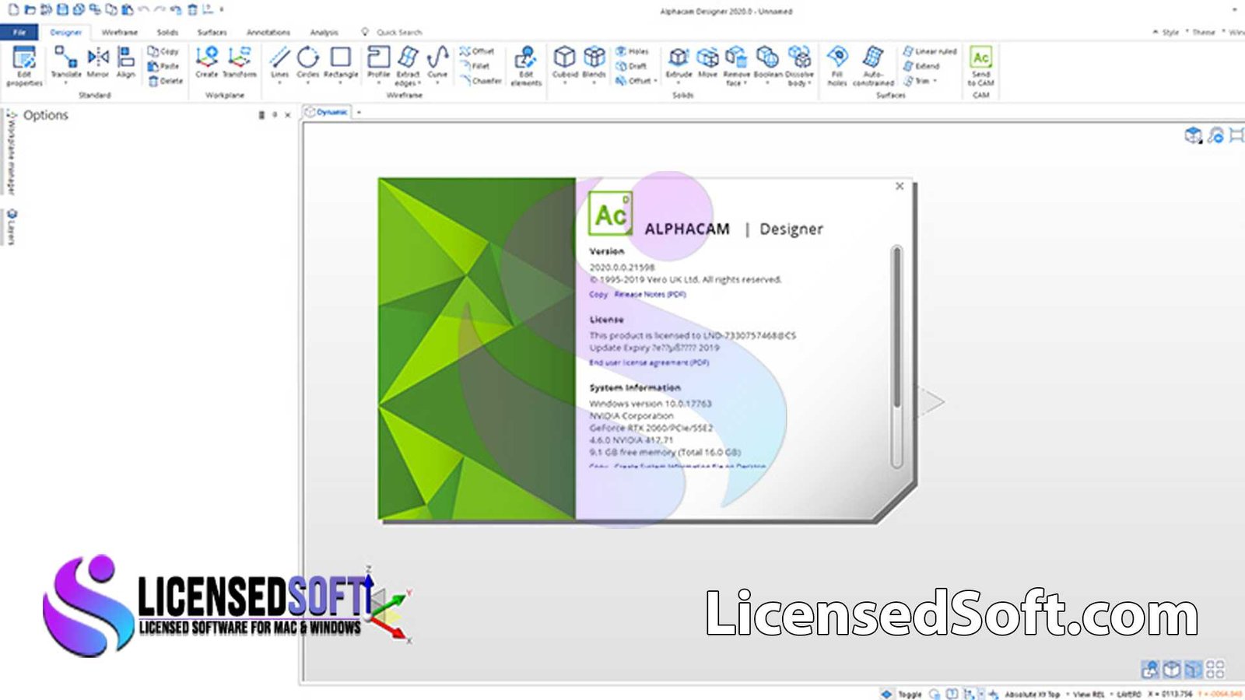The image size is (1245, 700).
Task: Select the Translate tool
Action: coord(66,64)
